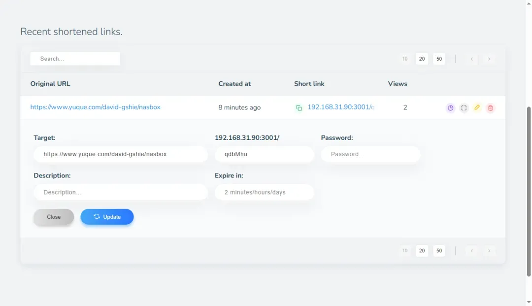The image size is (532, 306).
Task: Click bottom pagination previous arrow
Action: 471,251
